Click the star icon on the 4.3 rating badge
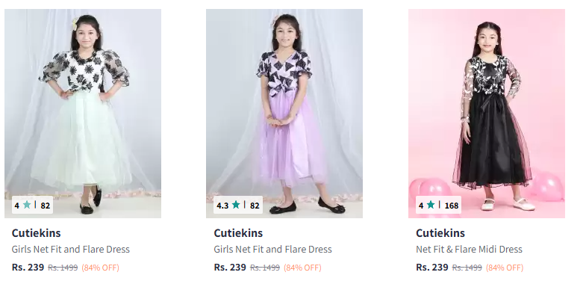Viewport: 586px width, 284px height. point(236,205)
